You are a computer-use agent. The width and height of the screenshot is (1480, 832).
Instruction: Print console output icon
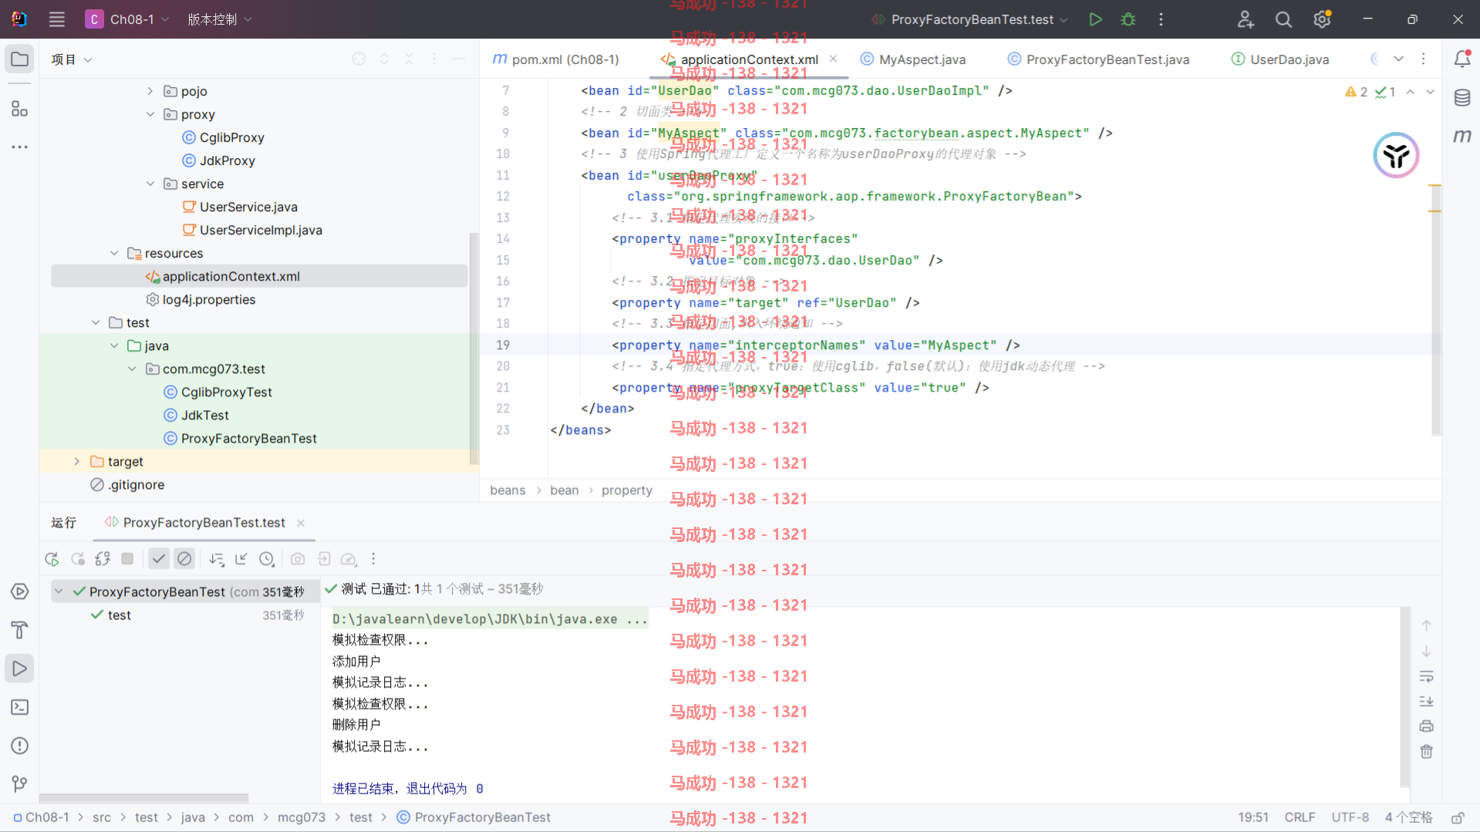click(1426, 726)
